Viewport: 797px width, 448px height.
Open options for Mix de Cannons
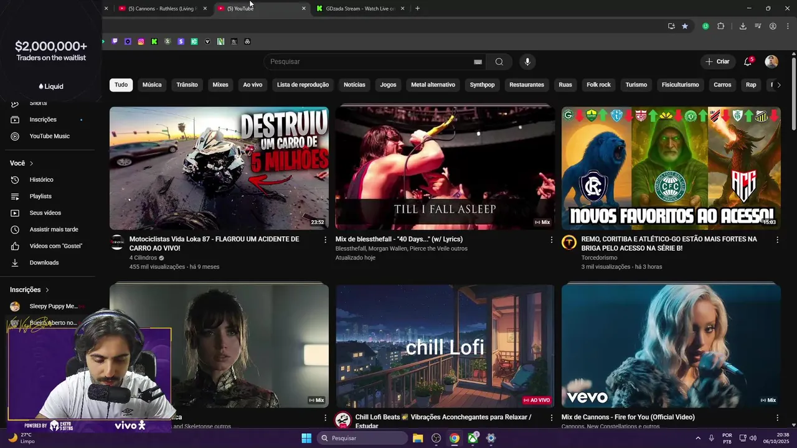coord(777,418)
